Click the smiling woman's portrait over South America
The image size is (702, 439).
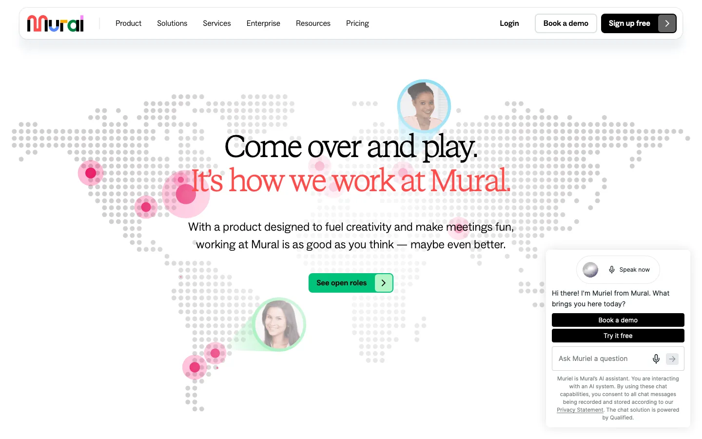(279, 324)
